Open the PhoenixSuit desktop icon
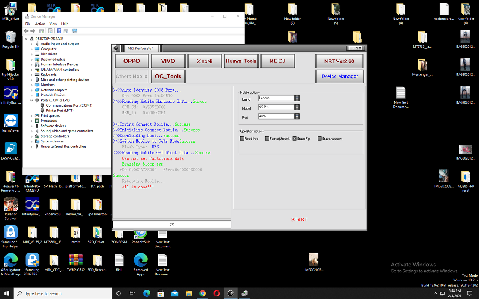This screenshot has width=479, height=299. coord(140,235)
